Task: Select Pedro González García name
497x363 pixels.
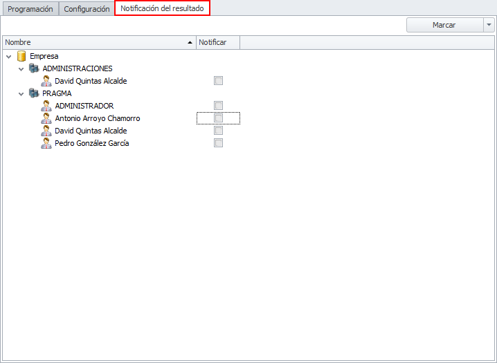Action: tap(92, 143)
